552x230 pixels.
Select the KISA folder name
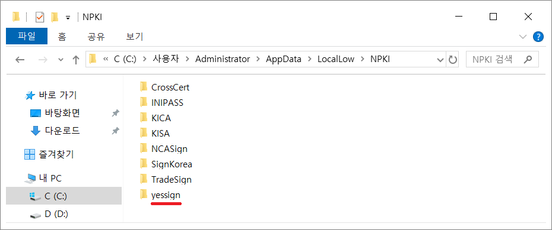[x=160, y=134]
